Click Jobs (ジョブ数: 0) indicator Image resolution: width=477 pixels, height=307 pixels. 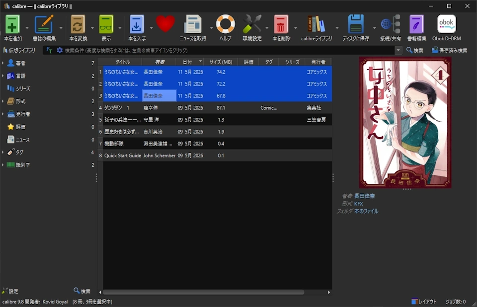pos(456,302)
